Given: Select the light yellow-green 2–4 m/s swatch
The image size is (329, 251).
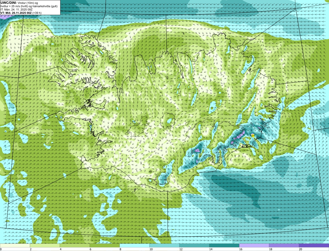Looking at the screenshot, I should pos(45,245).
